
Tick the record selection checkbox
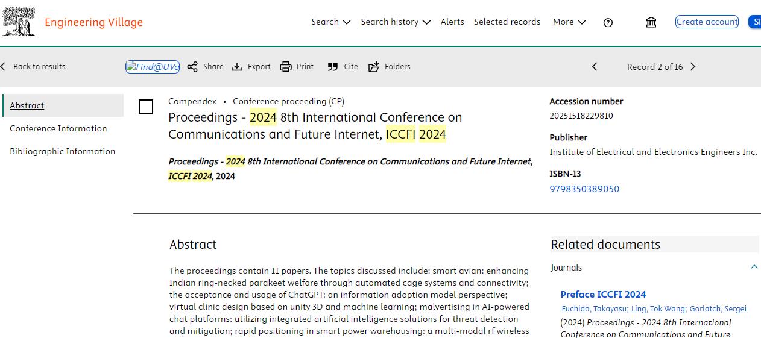[146, 107]
